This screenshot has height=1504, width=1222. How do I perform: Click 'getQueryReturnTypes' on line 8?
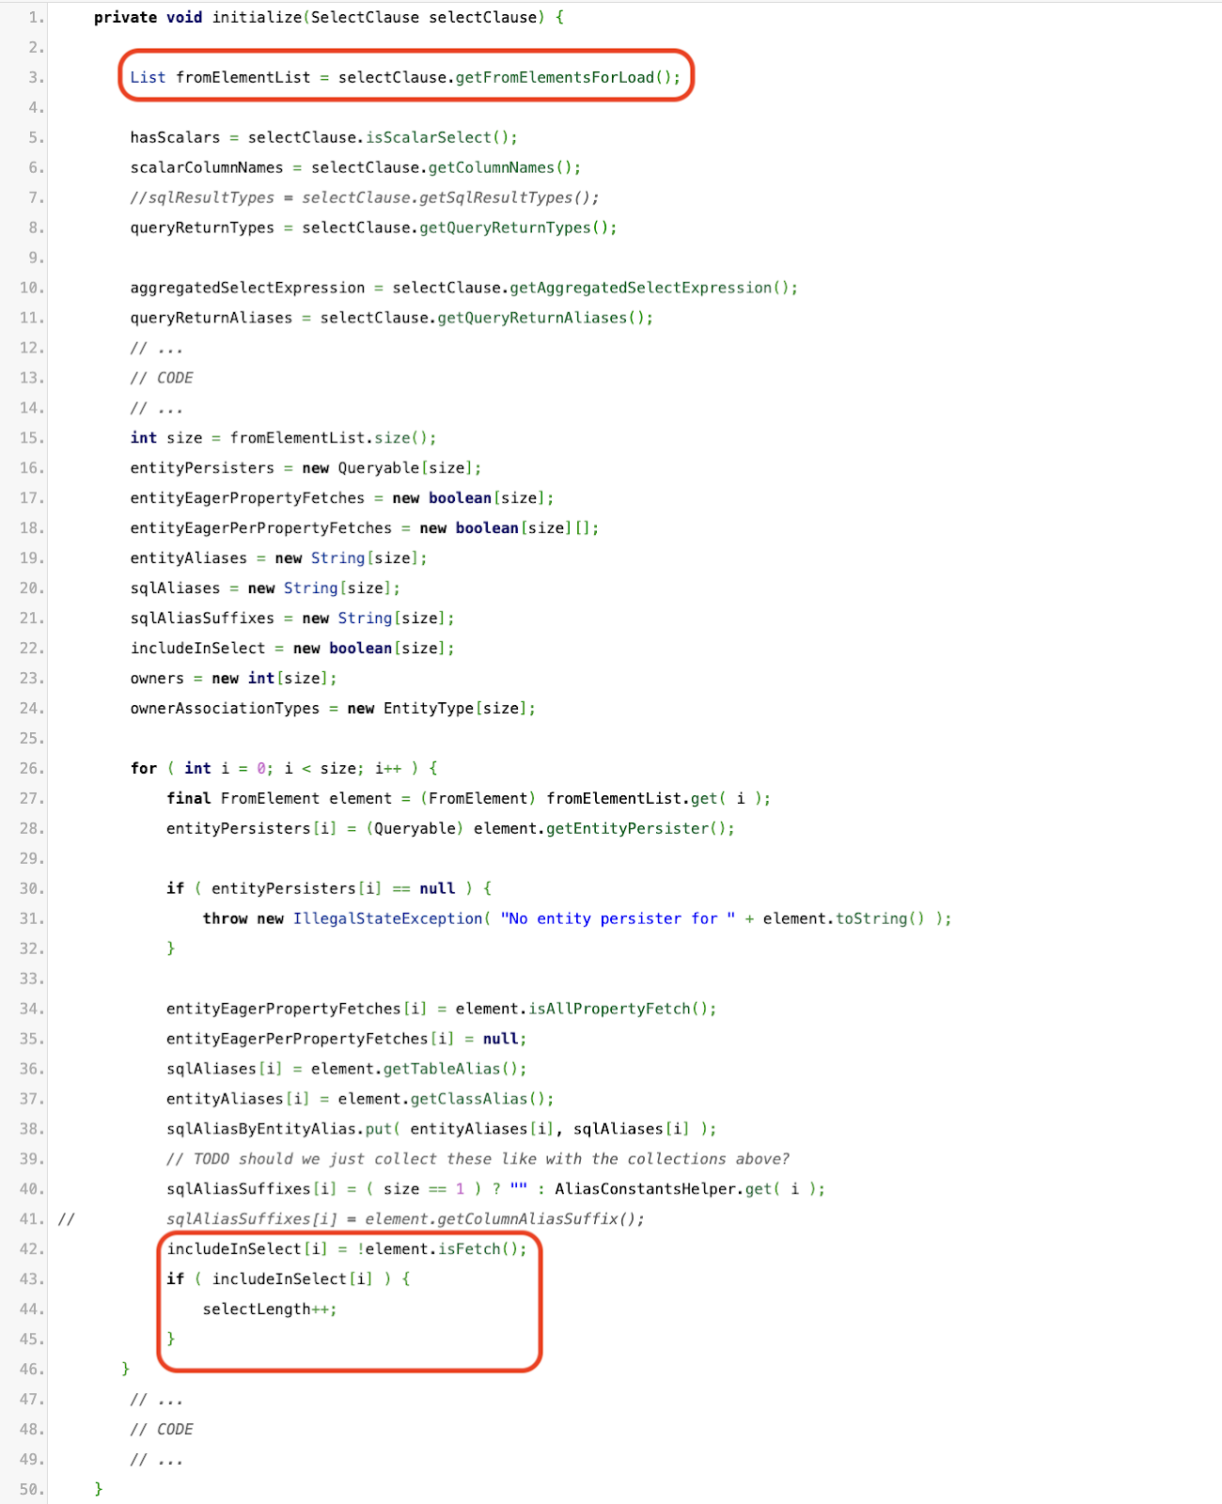(505, 227)
